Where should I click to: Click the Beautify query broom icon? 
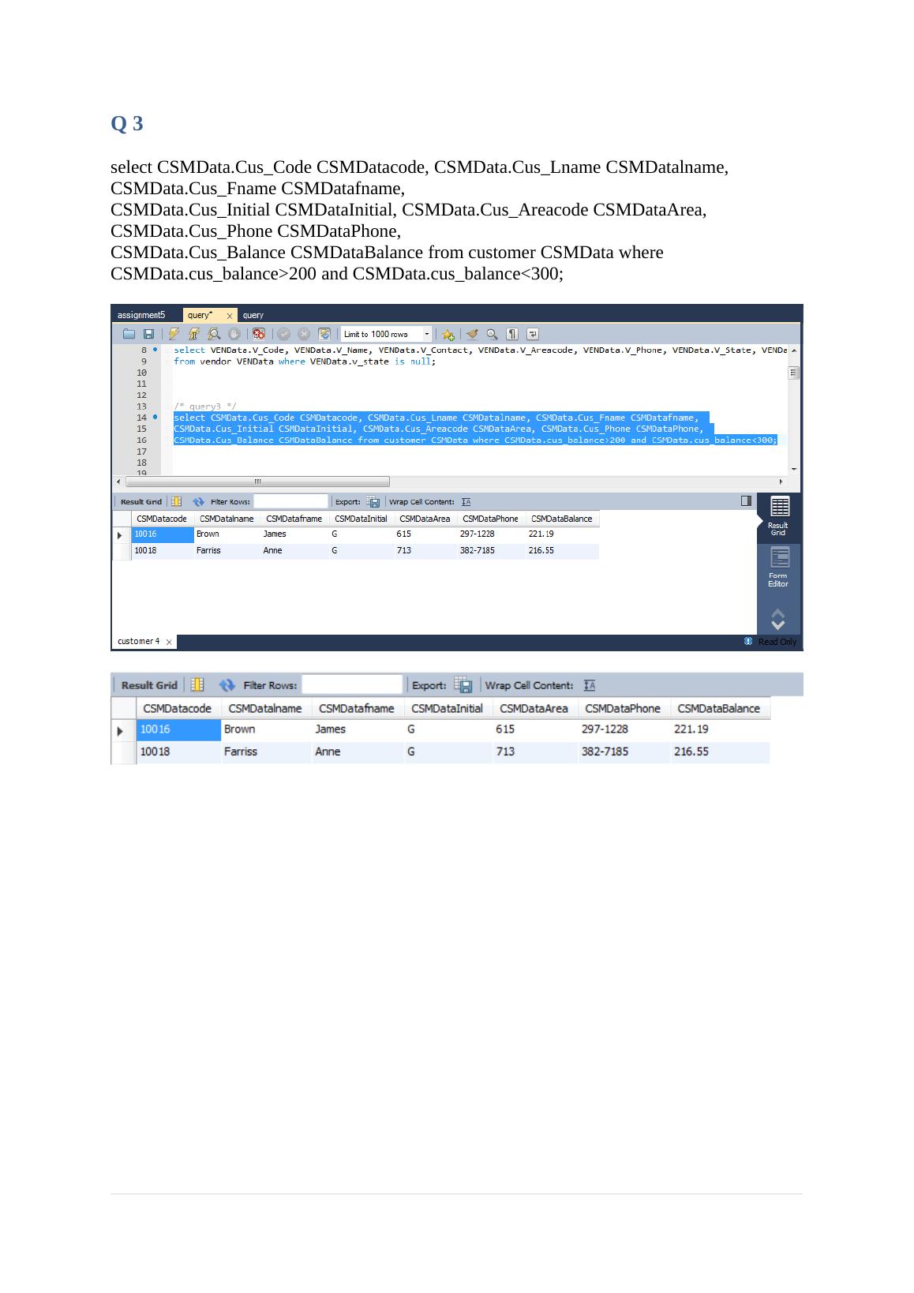tap(472, 334)
